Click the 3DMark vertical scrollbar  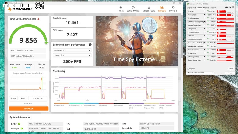click(182, 36)
